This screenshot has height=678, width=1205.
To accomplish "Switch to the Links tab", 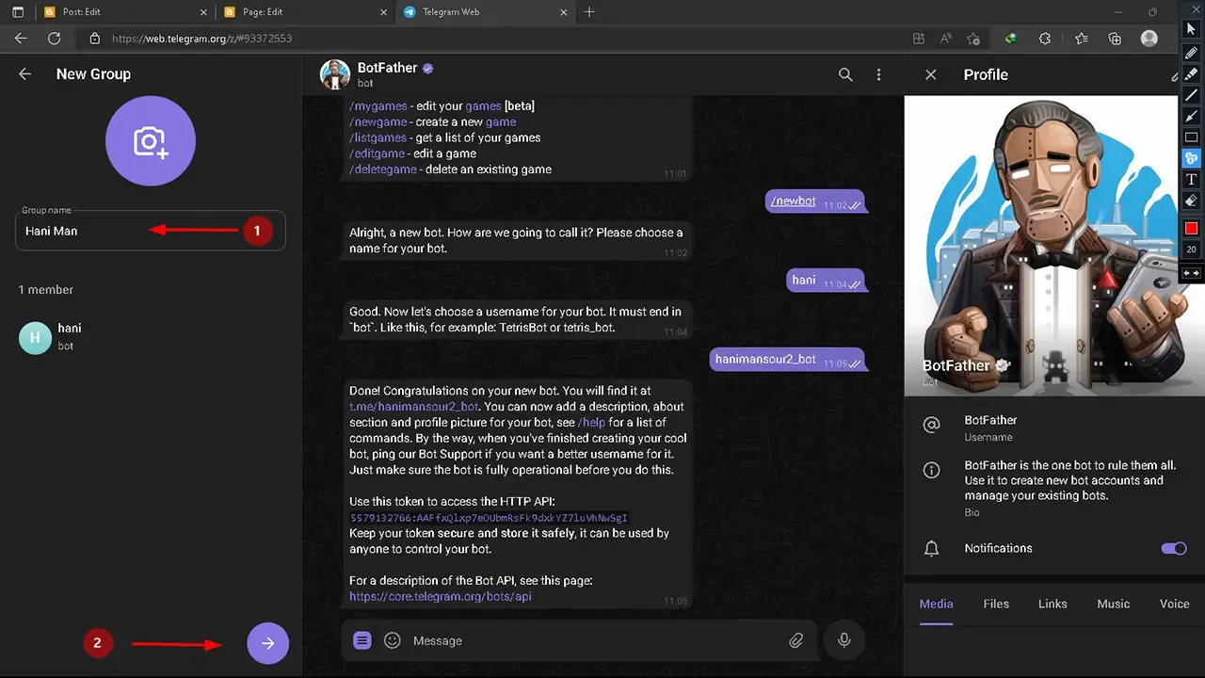I will point(1052,604).
